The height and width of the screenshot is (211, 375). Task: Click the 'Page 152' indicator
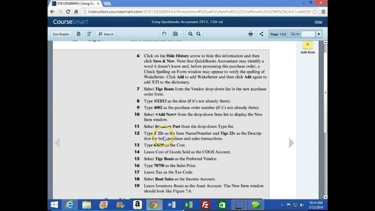pos(278,34)
